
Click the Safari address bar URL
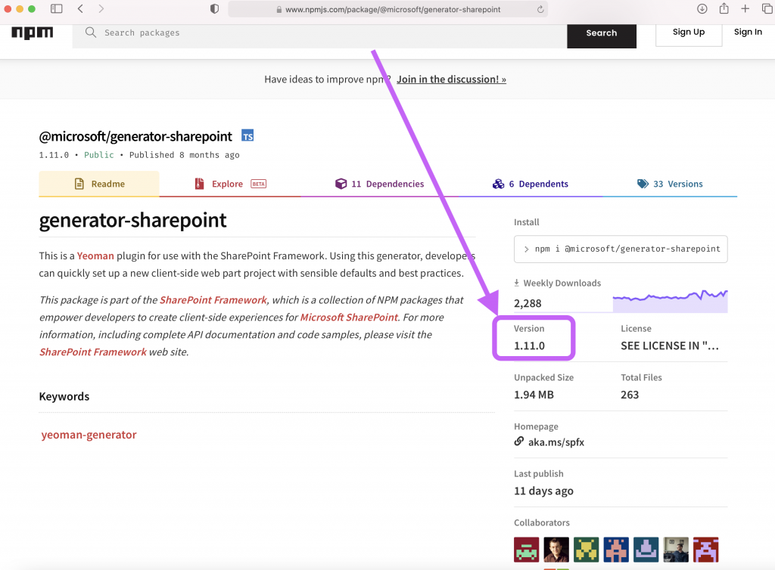(393, 9)
